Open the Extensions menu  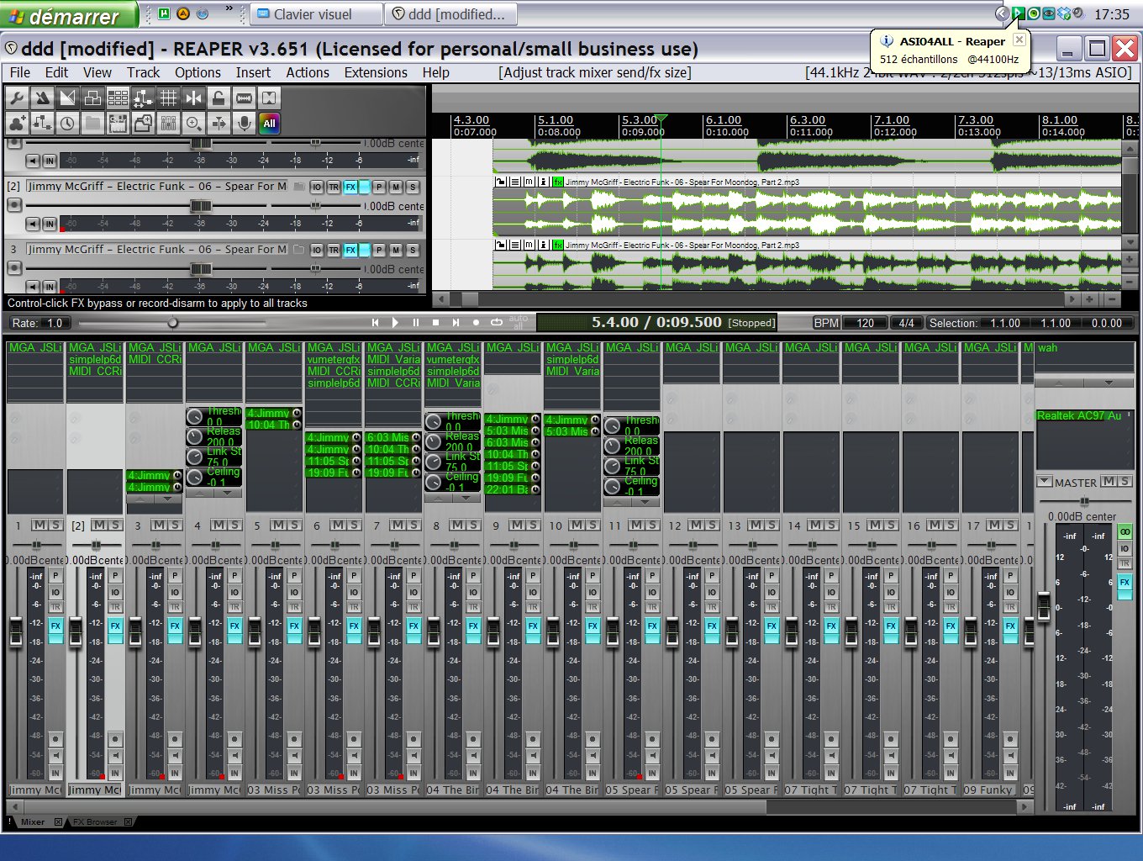pyautogui.click(x=376, y=72)
